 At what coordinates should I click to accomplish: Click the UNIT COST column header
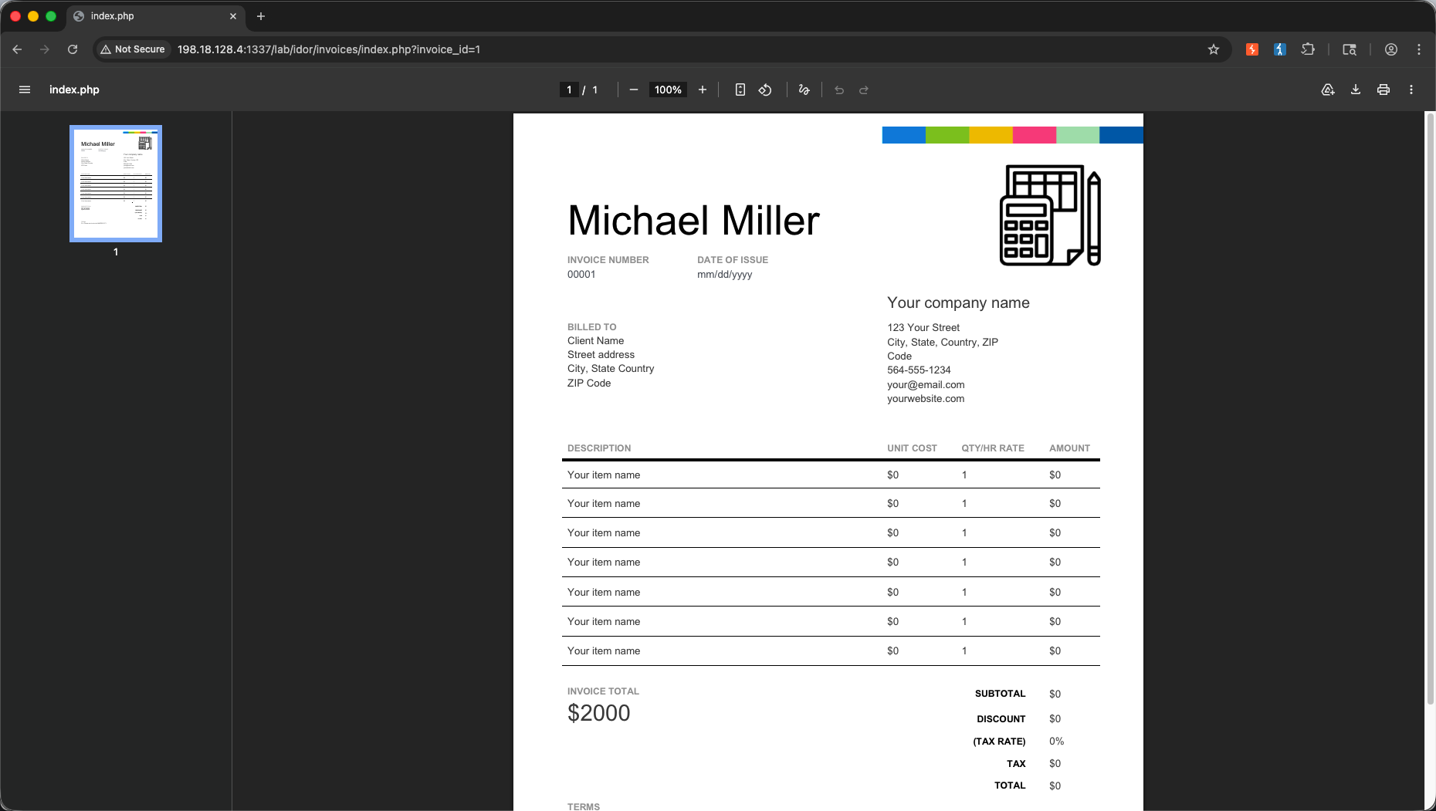(x=912, y=448)
